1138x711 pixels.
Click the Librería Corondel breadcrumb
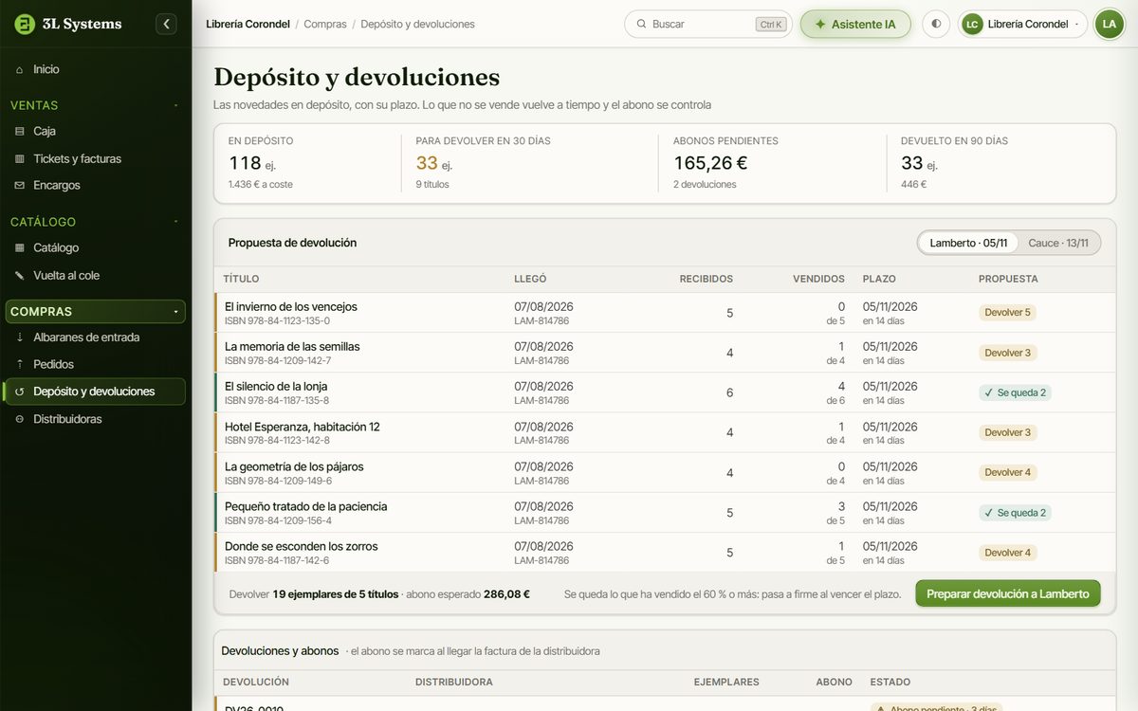pyautogui.click(x=248, y=24)
